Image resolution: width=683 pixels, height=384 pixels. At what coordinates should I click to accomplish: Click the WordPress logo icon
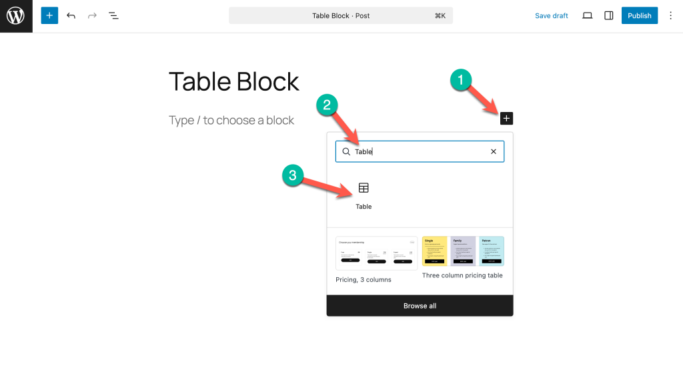coord(15,16)
